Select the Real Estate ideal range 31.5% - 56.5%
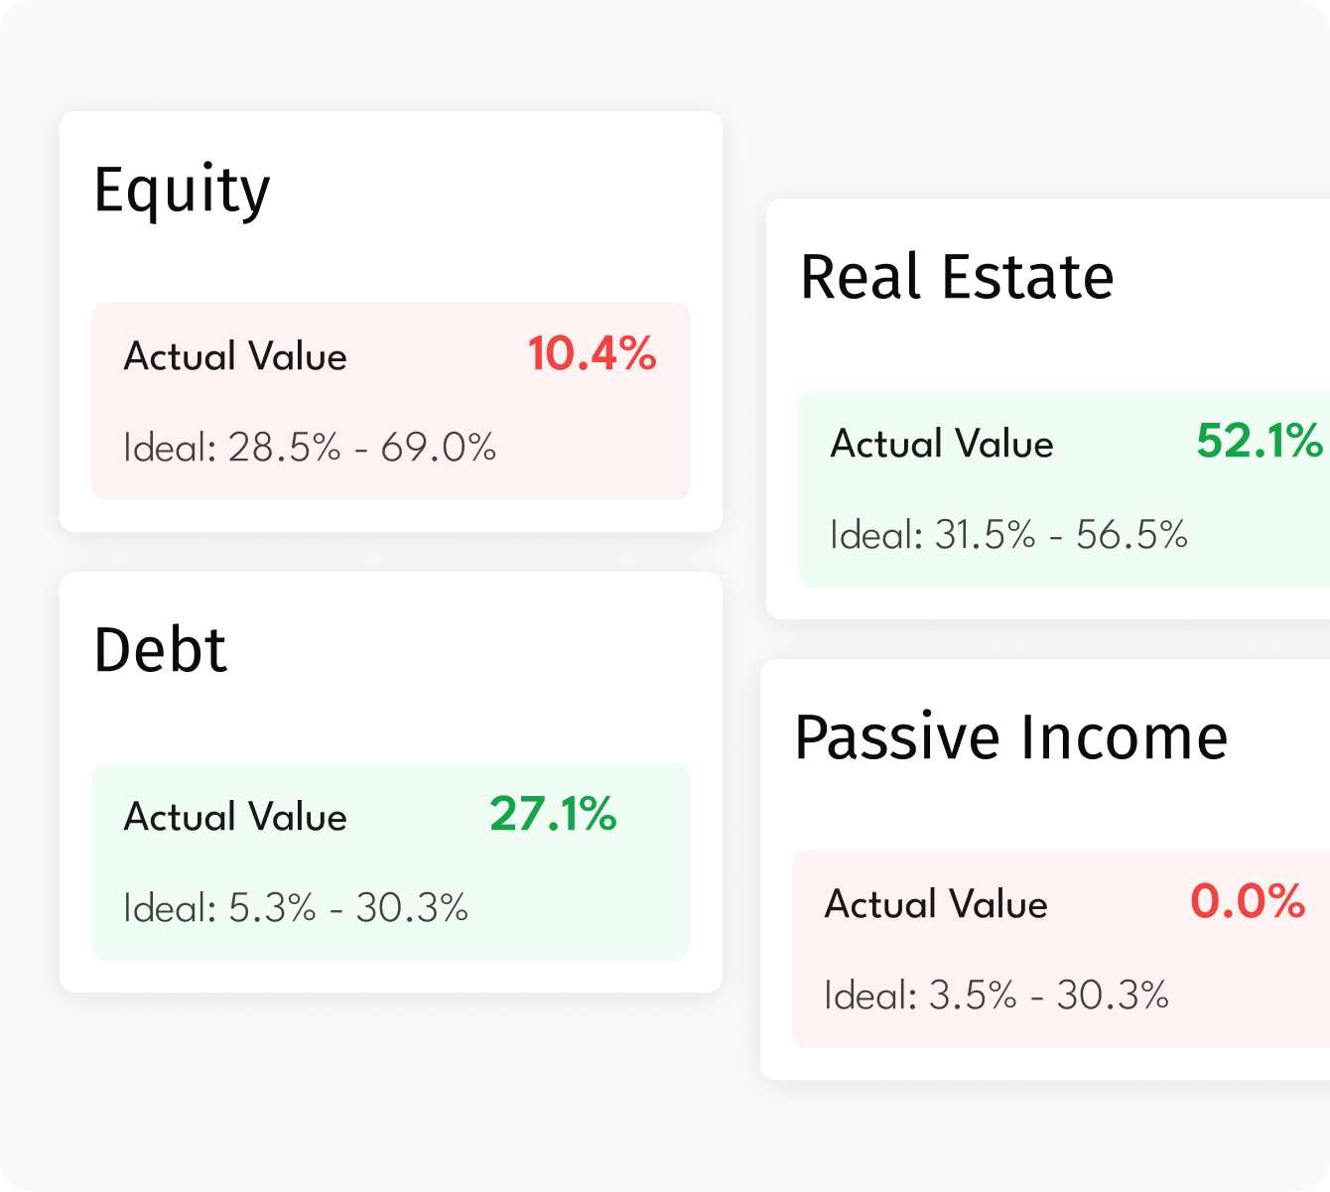Viewport: 1330px width, 1192px height. coord(1008,535)
